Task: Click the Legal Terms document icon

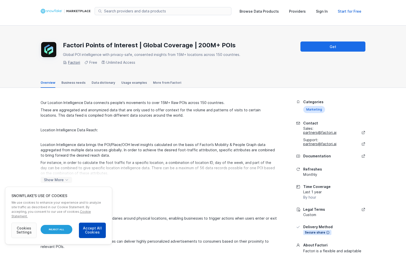Action: point(298,209)
